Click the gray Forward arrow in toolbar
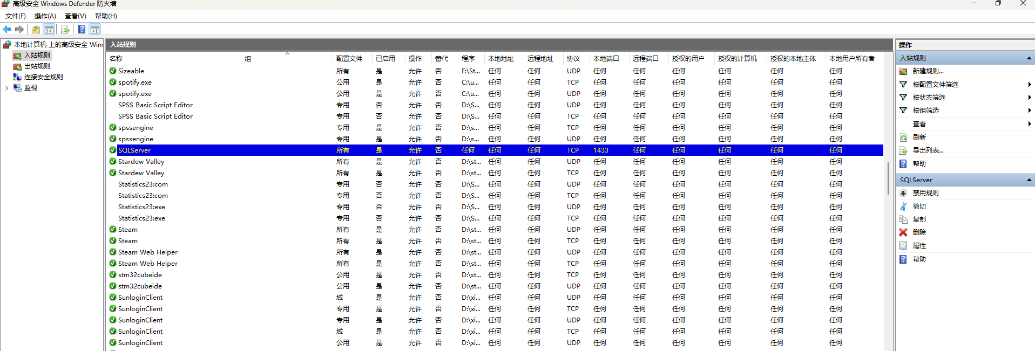Image resolution: width=1035 pixels, height=351 pixels. tap(19, 29)
